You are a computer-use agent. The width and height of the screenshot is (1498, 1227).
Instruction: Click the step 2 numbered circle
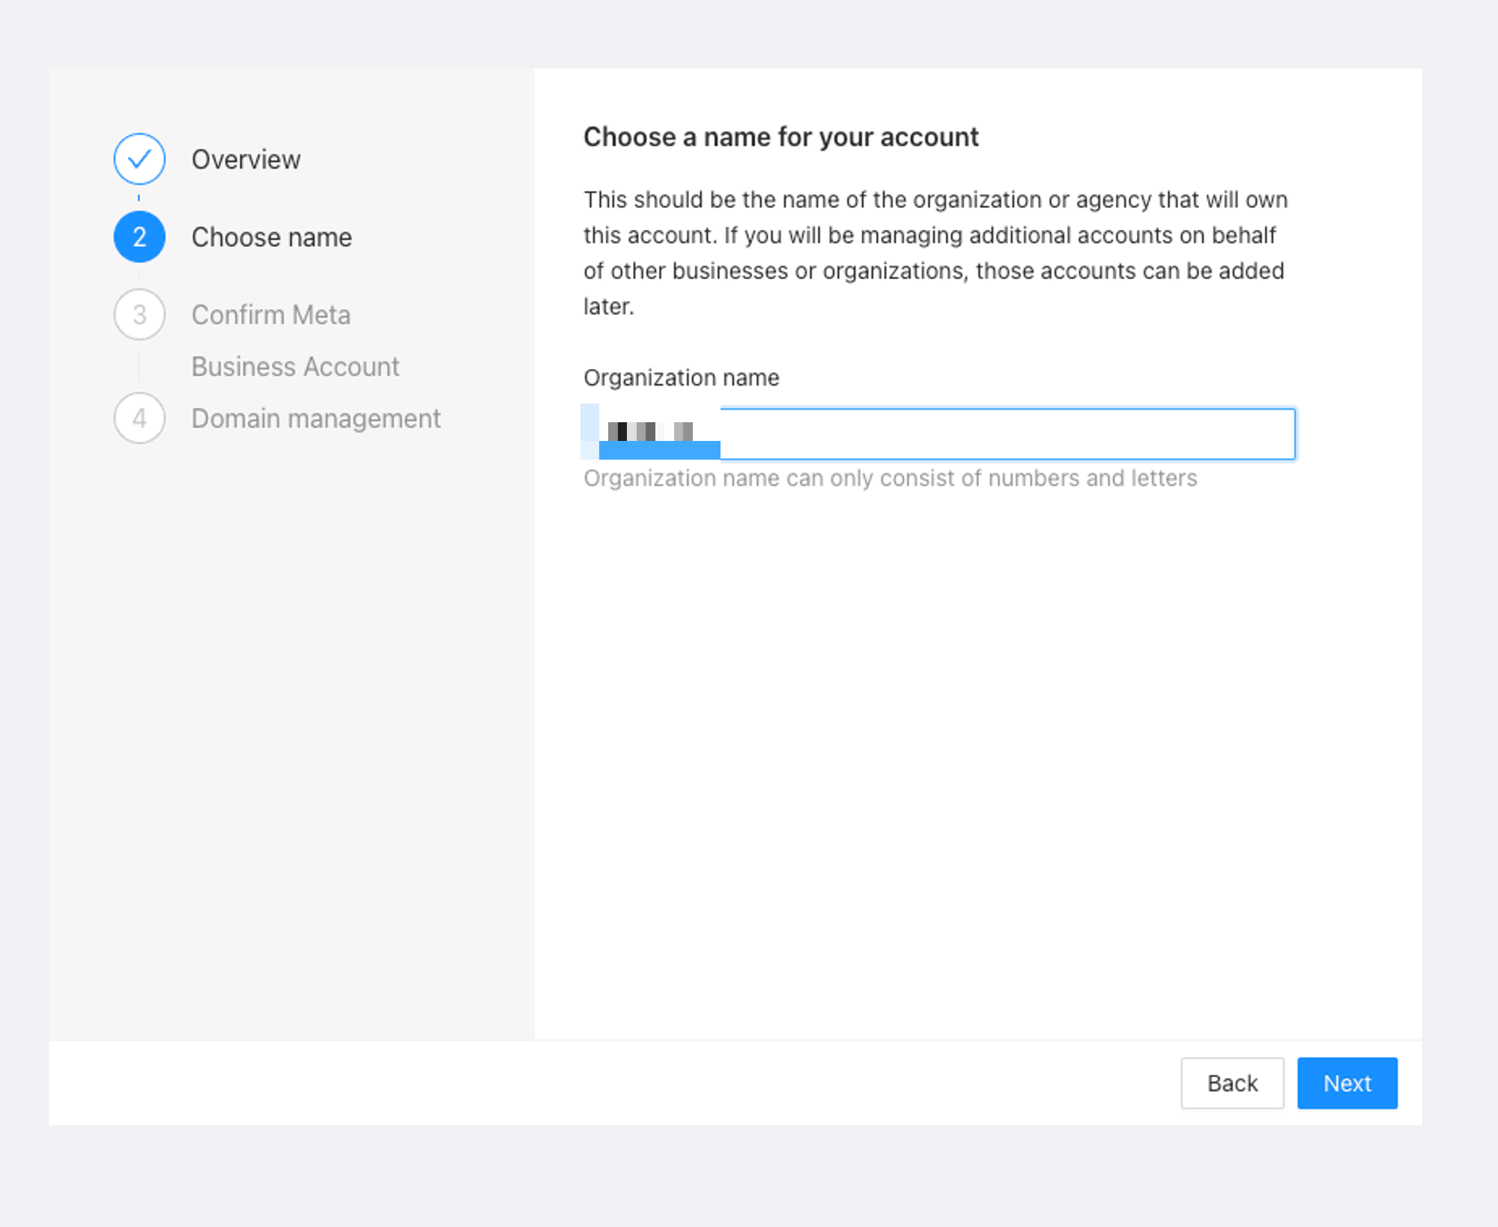(139, 237)
